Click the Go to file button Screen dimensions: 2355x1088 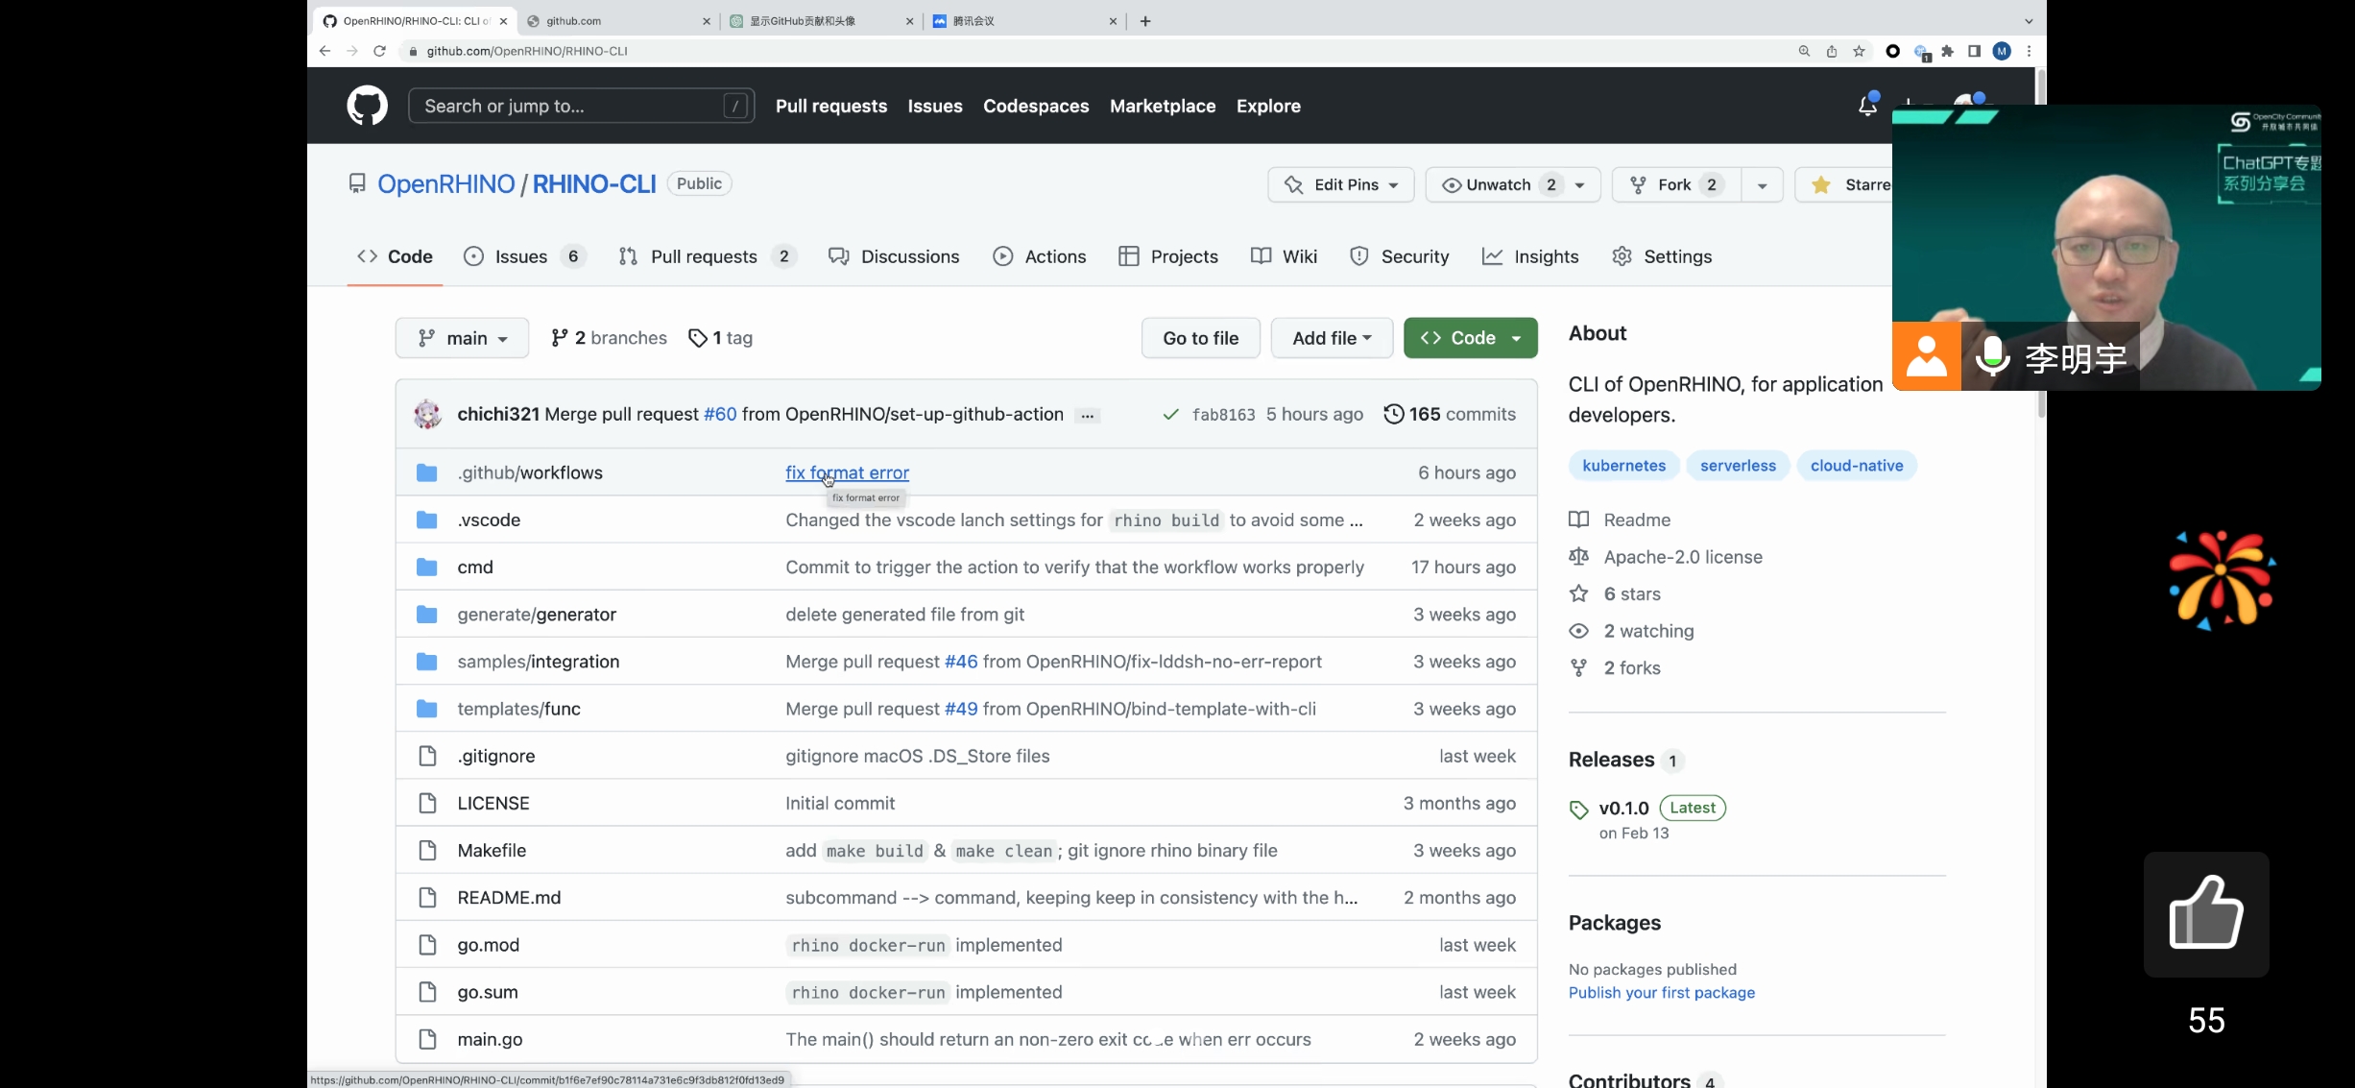(1200, 338)
